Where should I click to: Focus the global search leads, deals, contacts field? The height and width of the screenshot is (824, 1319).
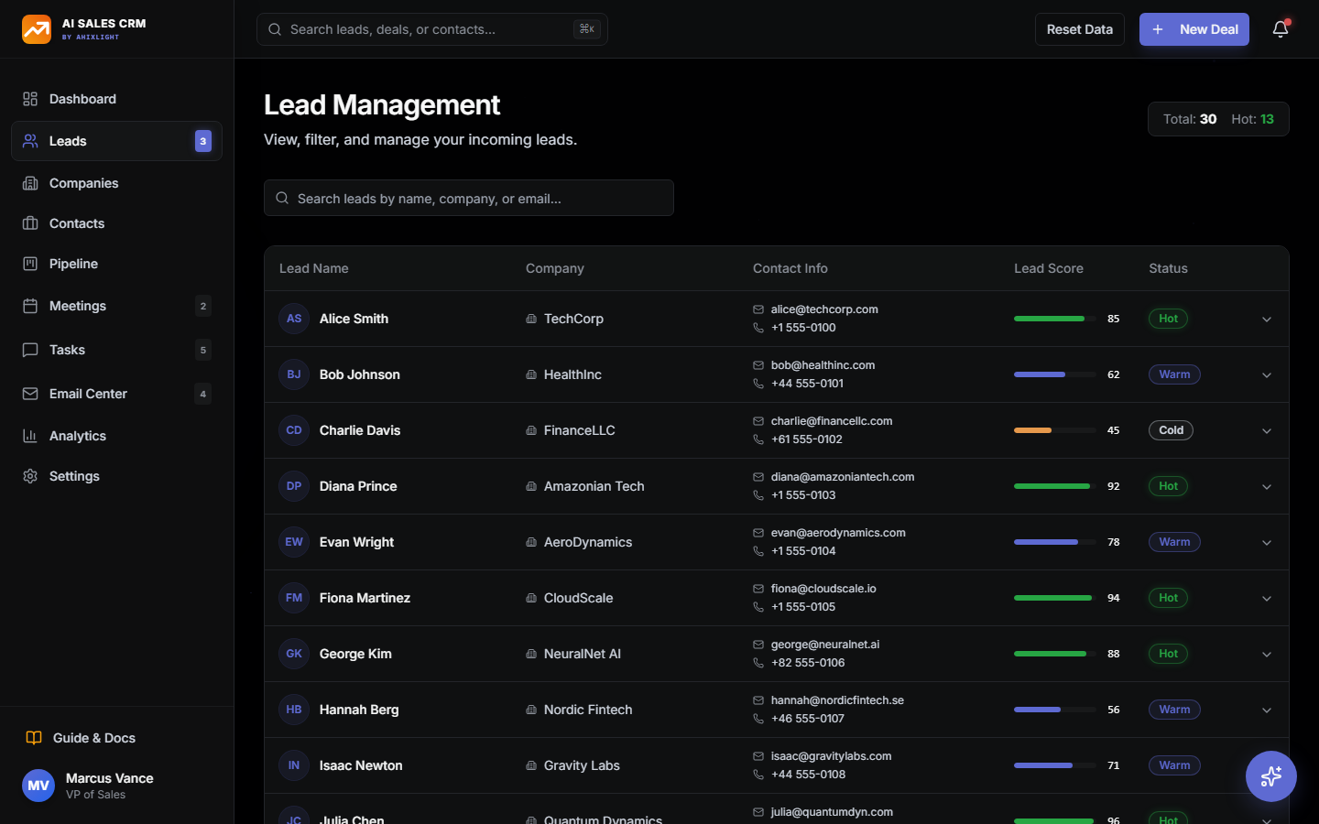[432, 29]
